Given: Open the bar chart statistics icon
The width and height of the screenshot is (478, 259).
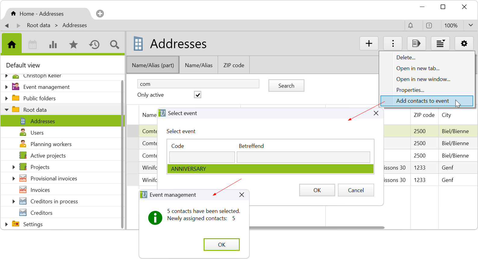Looking at the screenshot, I should [x=53, y=45].
